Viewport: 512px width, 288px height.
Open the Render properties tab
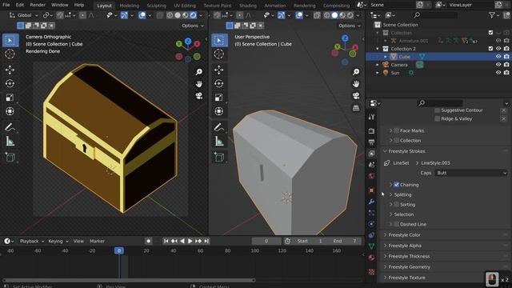pyautogui.click(x=371, y=131)
